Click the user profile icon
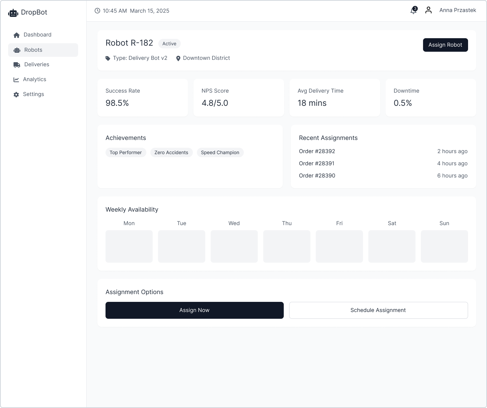The image size is (487, 408). coord(428,10)
